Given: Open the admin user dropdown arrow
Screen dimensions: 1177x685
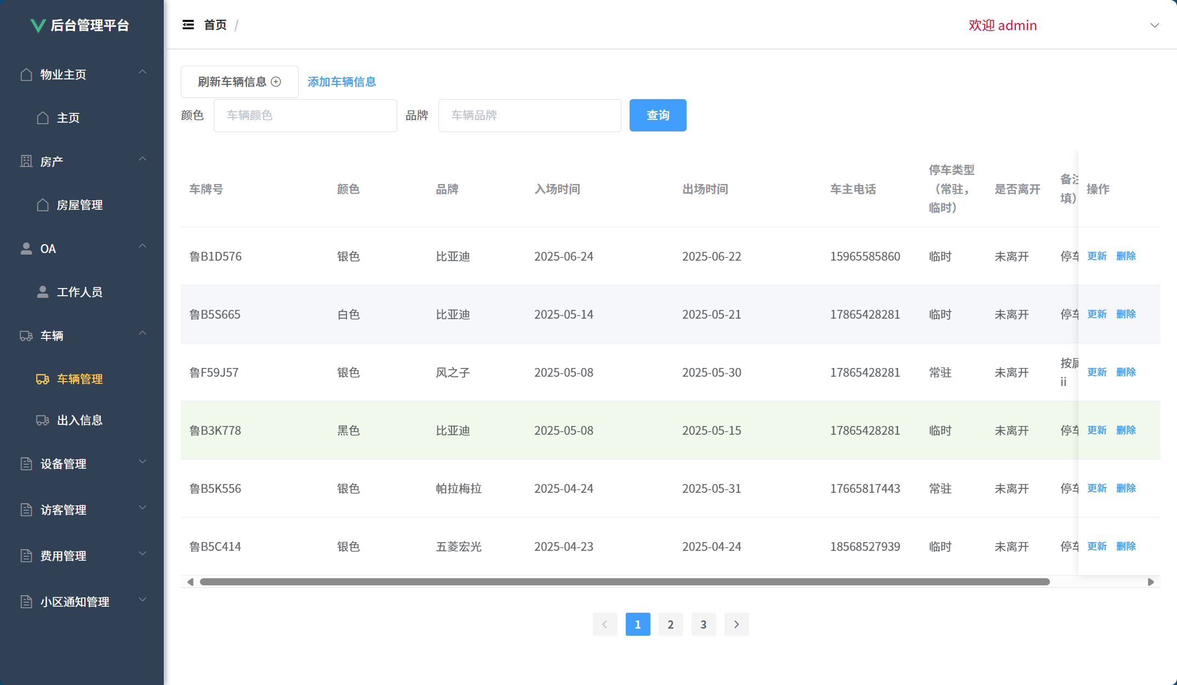Looking at the screenshot, I should tap(1155, 25).
